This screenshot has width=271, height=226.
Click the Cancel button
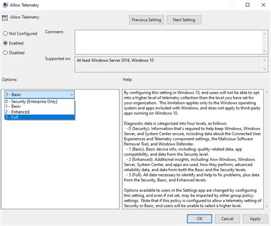227,219
